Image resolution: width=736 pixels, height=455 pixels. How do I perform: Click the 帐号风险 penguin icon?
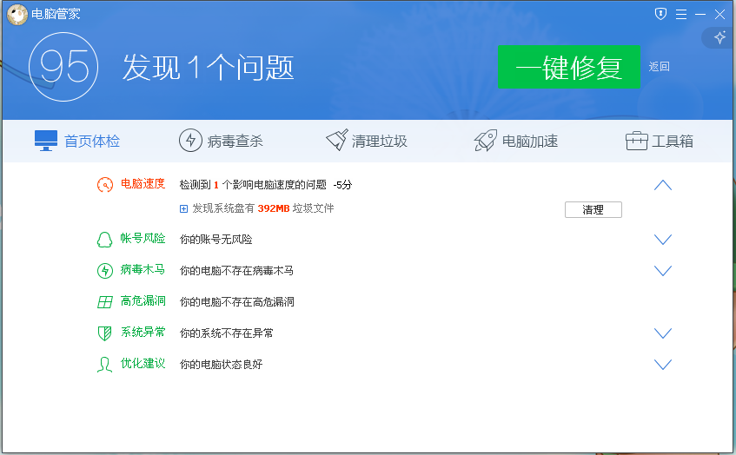104,240
